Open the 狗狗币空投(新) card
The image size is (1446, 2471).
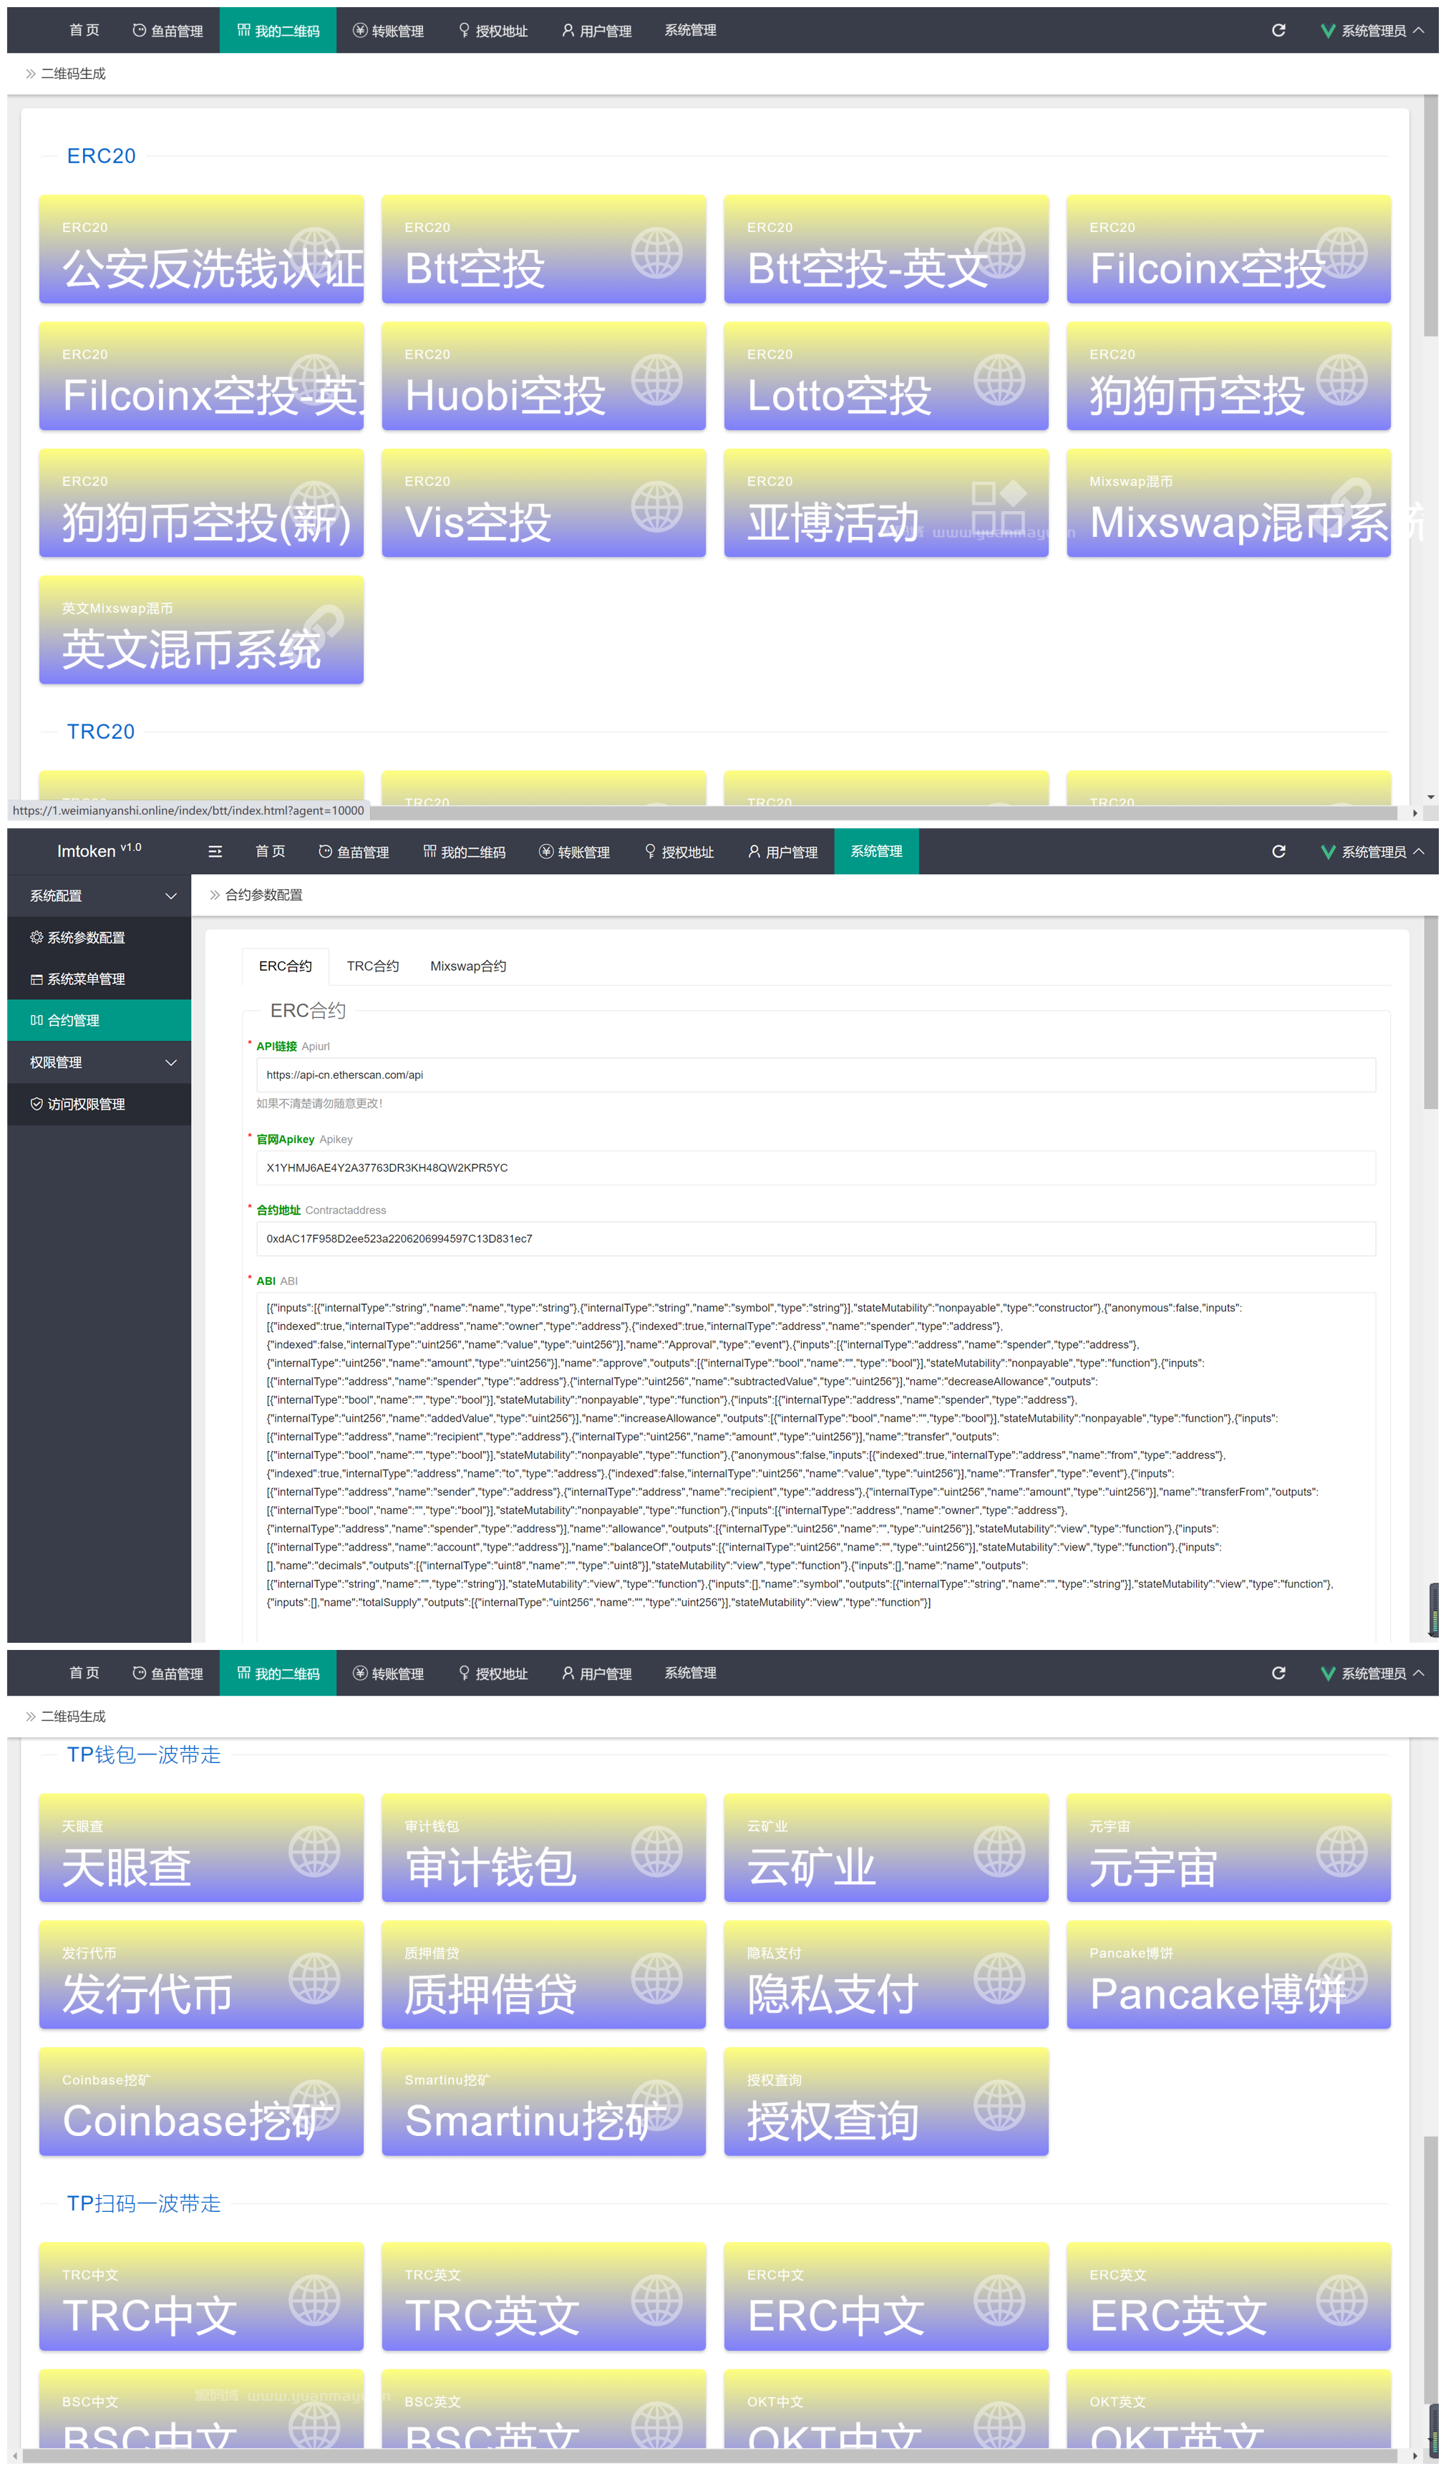[201, 503]
